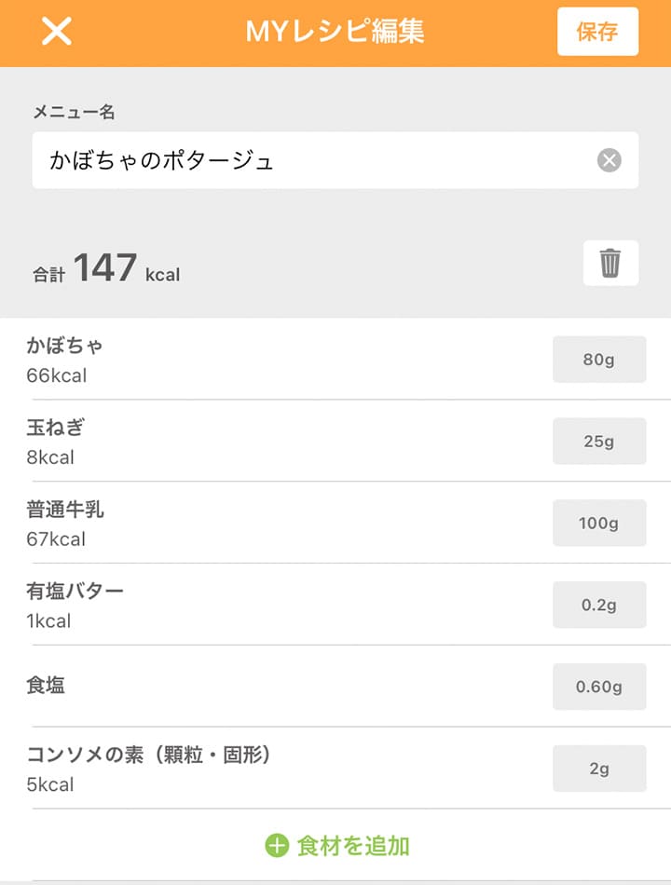
Task: Clear the menu name with the X icon
Action: tap(609, 160)
